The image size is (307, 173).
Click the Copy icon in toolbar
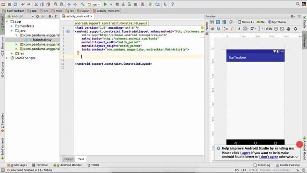pyautogui.click(x=42, y=4)
